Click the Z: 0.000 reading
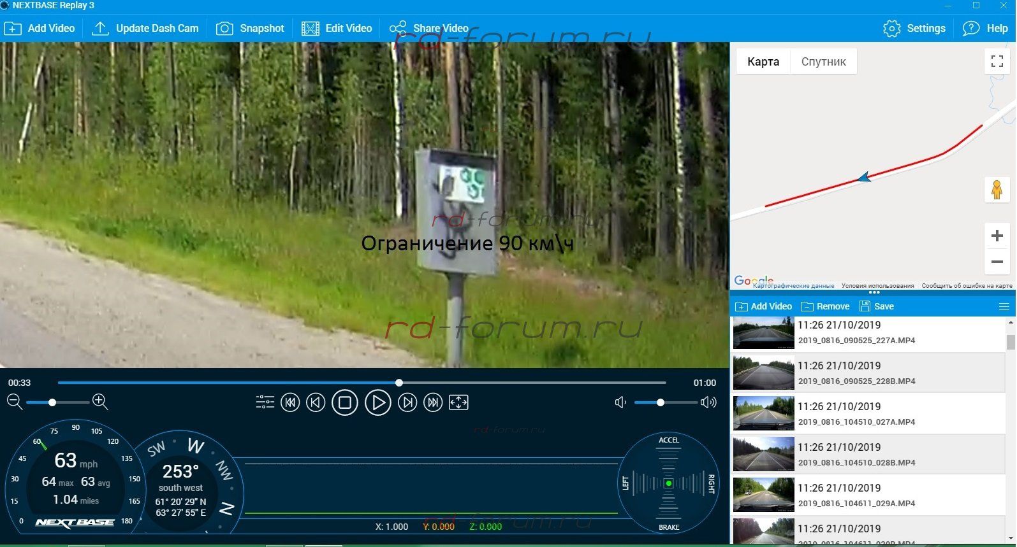 [485, 527]
